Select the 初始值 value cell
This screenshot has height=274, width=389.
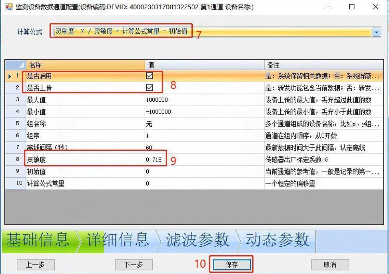(204, 172)
